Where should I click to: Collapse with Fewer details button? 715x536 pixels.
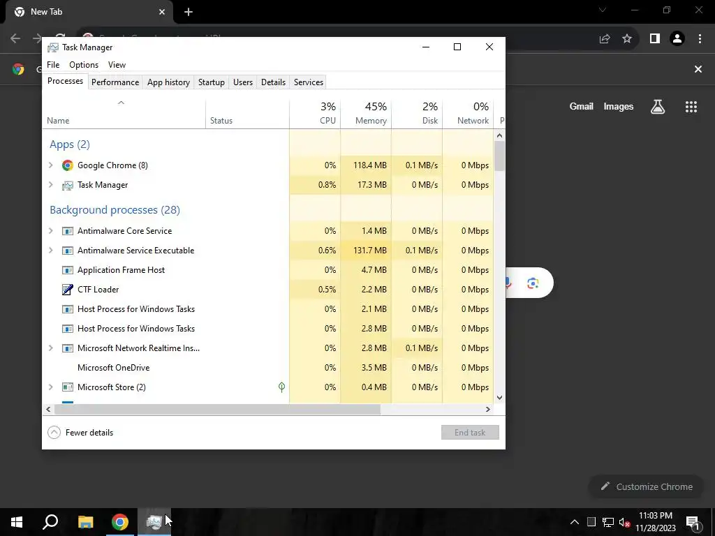pyautogui.click(x=81, y=433)
